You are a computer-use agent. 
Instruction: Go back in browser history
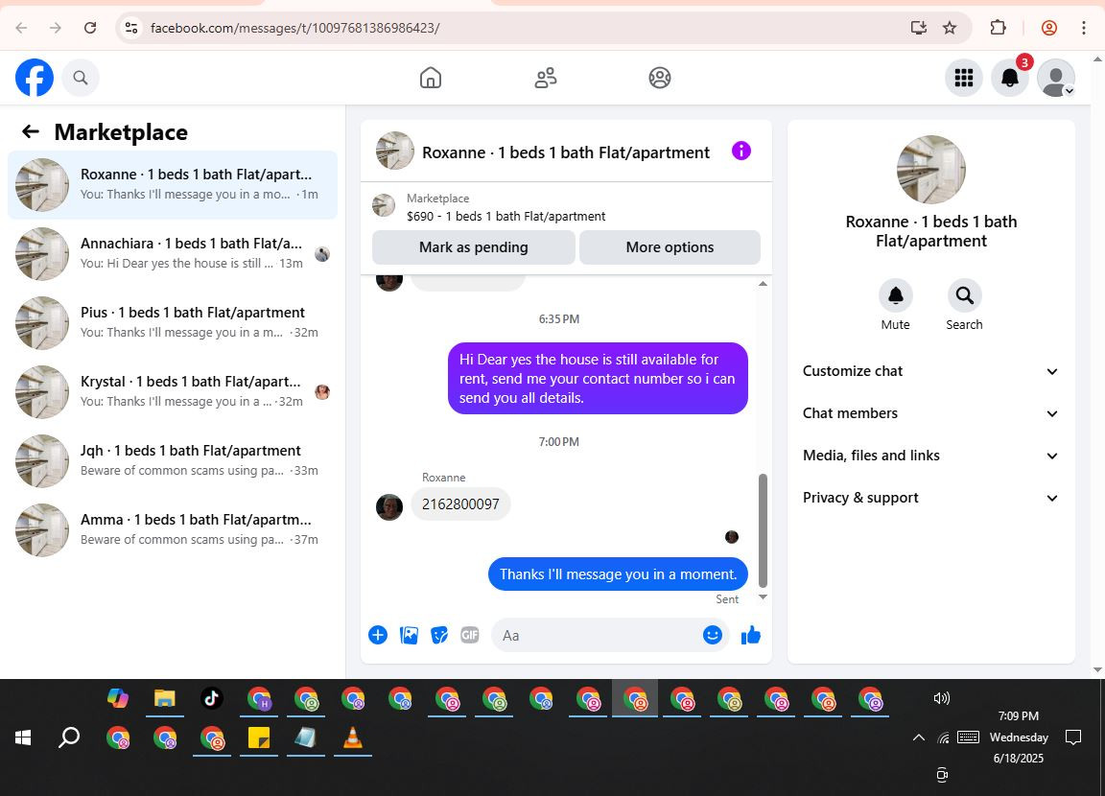(x=22, y=28)
